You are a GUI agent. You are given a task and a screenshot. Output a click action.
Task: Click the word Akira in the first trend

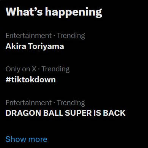[x=16, y=46]
